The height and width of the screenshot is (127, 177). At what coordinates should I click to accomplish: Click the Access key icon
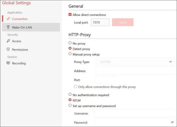point(8,41)
